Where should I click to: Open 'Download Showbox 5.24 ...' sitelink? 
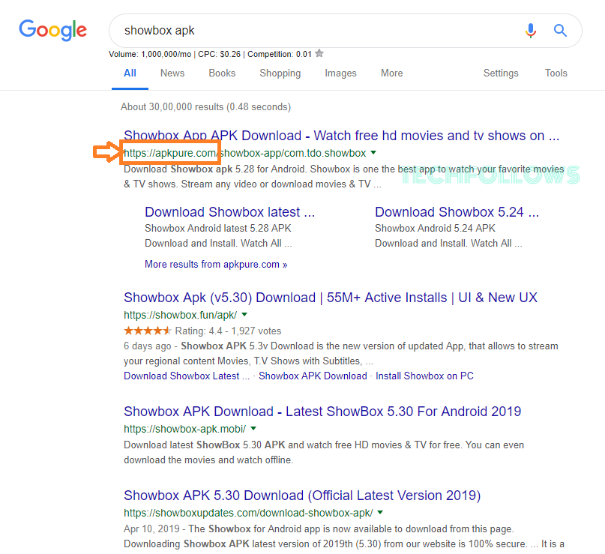coord(457,212)
